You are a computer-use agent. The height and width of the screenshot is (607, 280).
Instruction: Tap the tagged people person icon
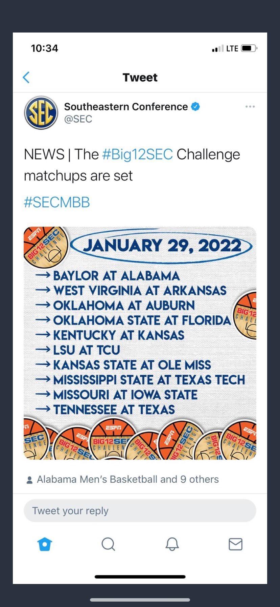29,480
